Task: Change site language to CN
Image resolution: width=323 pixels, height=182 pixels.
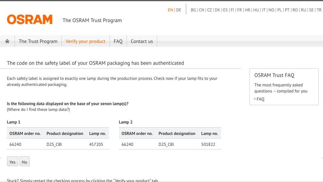Action: click(x=202, y=10)
